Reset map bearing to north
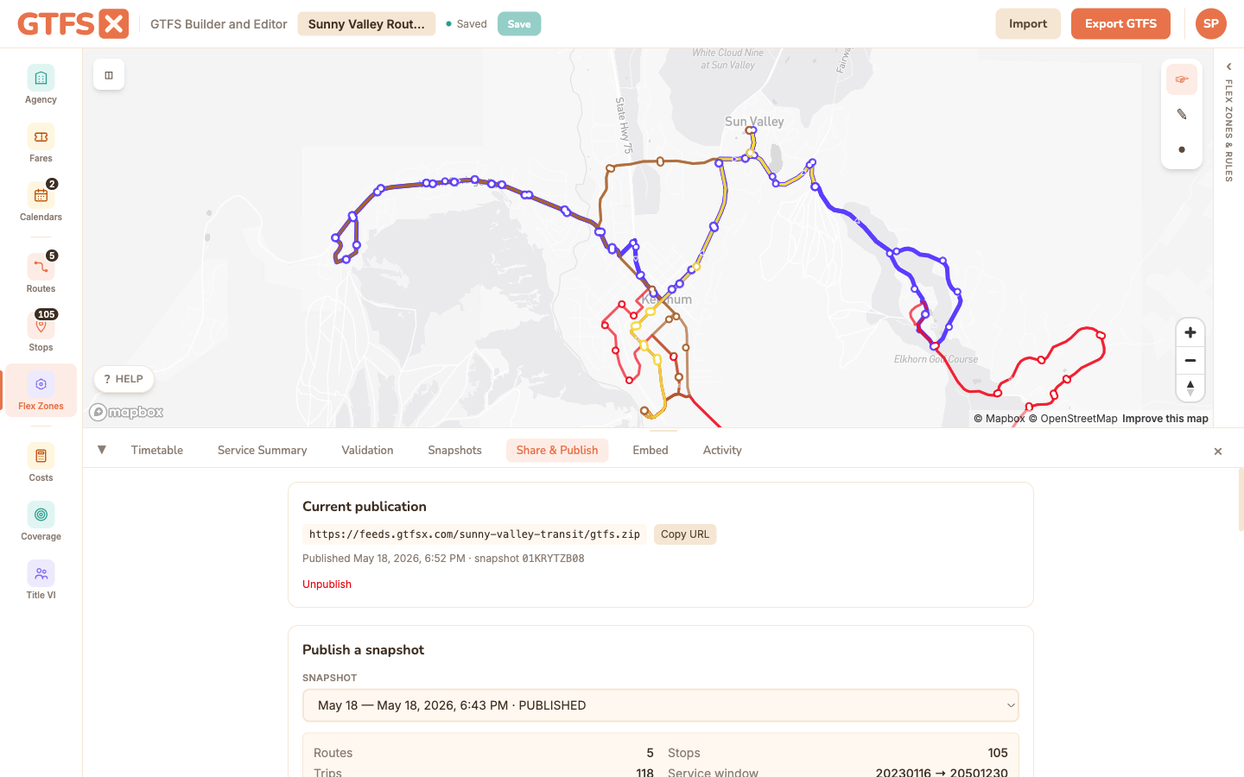This screenshot has height=777, width=1244. (x=1190, y=388)
